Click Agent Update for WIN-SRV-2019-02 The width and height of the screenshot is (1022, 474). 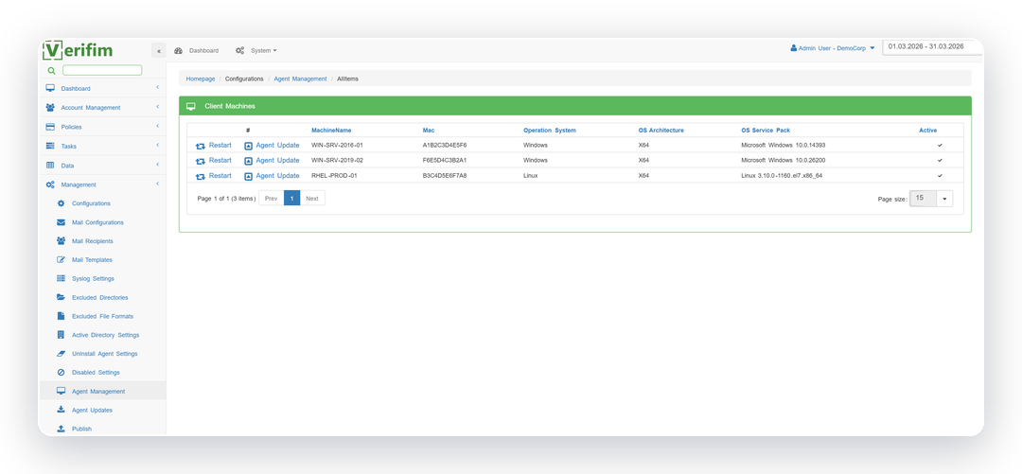(x=272, y=161)
